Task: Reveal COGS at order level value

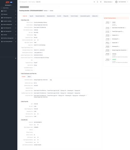Action: point(38,40)
